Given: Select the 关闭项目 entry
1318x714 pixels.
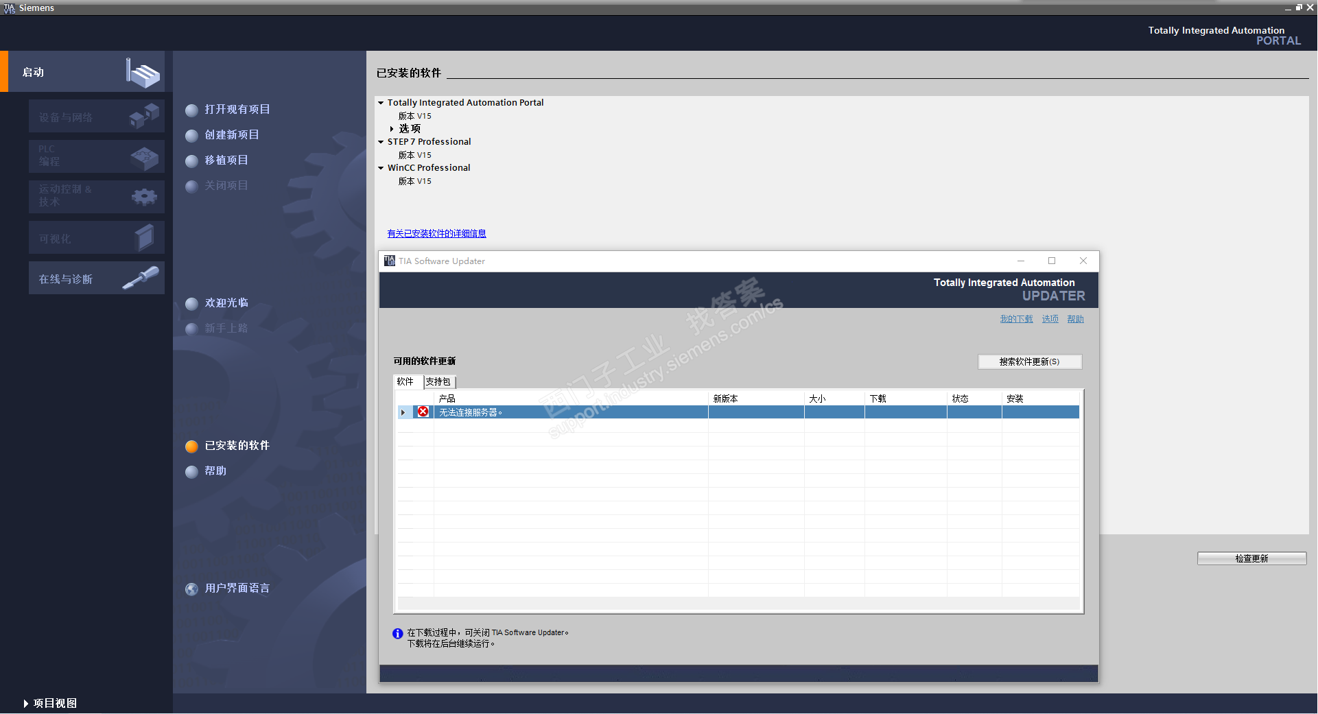Looking at the screenshot, I should point(226,186).
